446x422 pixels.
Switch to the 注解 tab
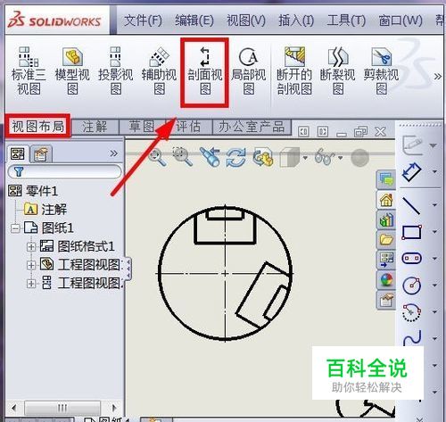(x=95, y=127)
